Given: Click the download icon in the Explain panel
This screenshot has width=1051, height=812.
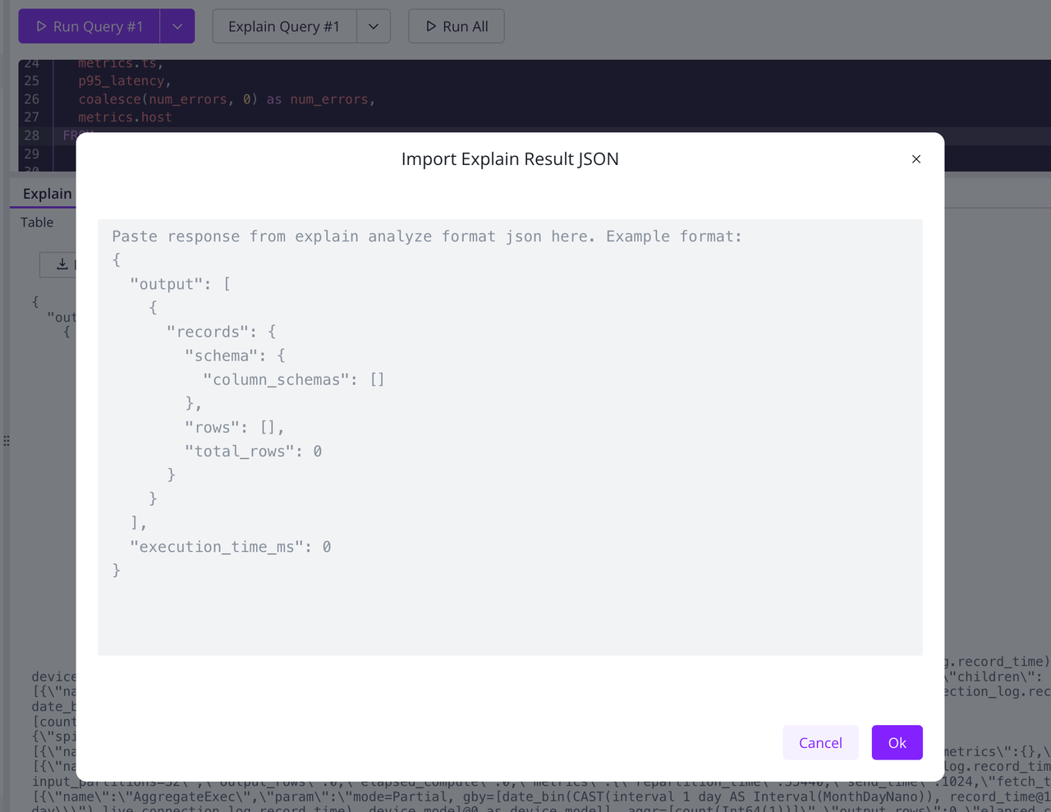Looking at the screenshot, I should tap(61, 264).
